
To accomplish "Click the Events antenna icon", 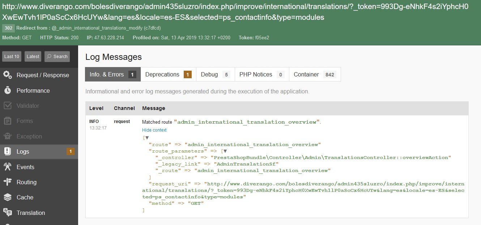I will 8,167.
